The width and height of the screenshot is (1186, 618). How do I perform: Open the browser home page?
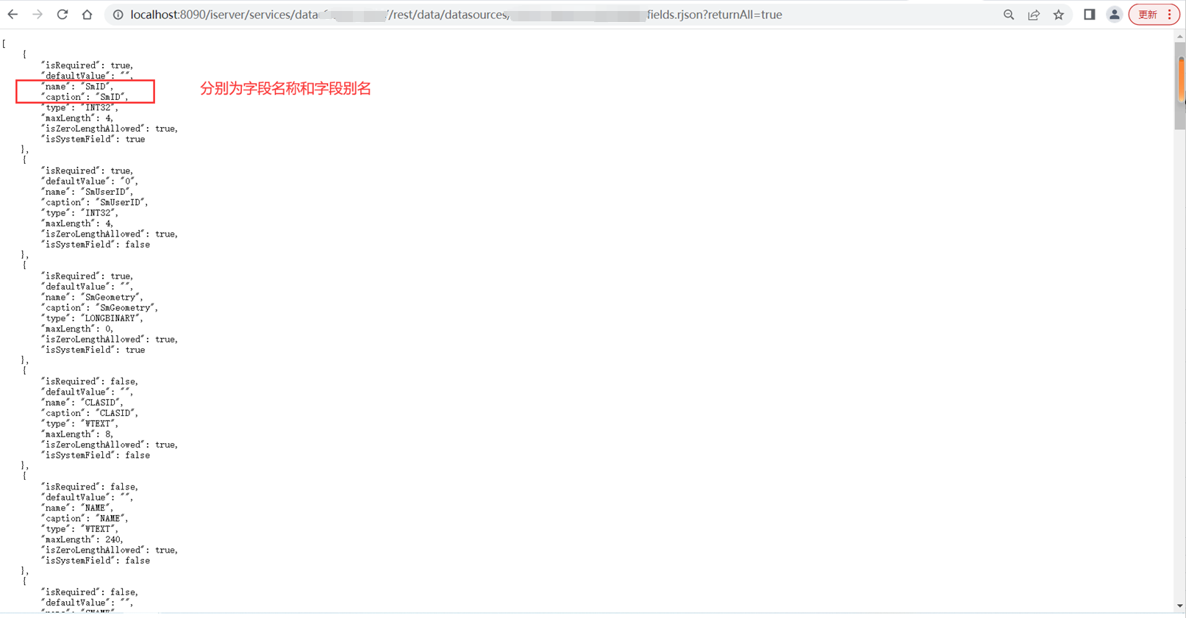(x=87, y=15)
